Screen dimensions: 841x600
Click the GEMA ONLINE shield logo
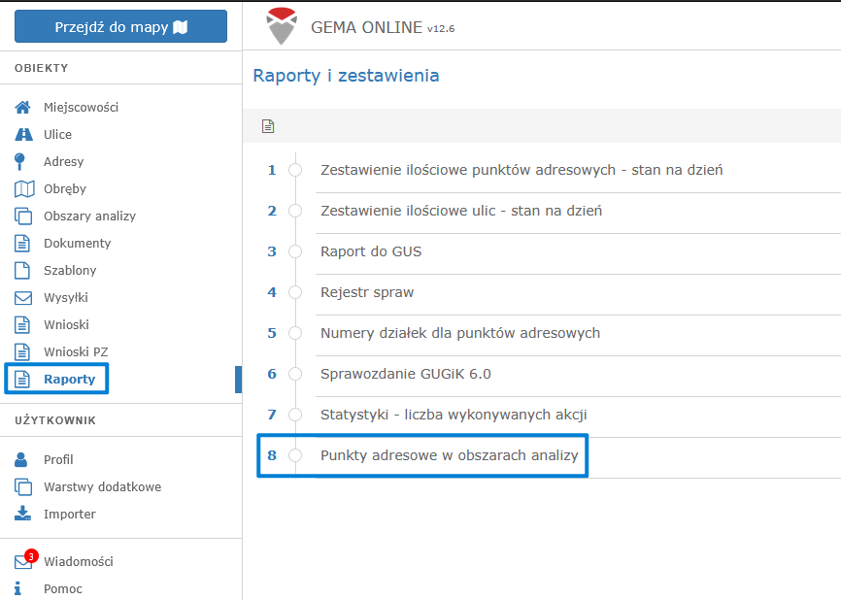282,26
